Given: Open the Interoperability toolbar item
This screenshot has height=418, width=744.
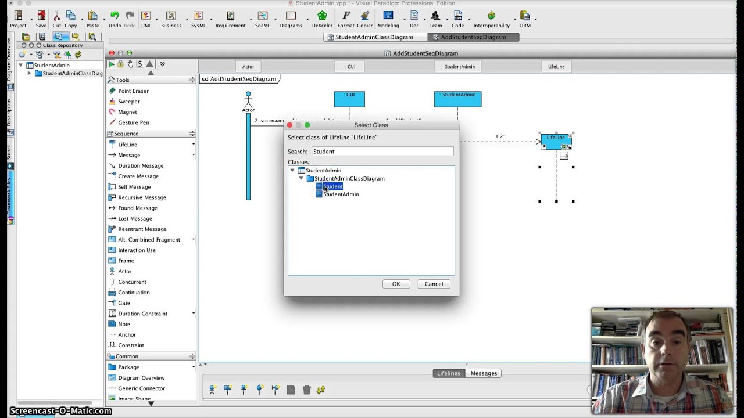Looking at the screenshot, I should click(x=492, y=19).
